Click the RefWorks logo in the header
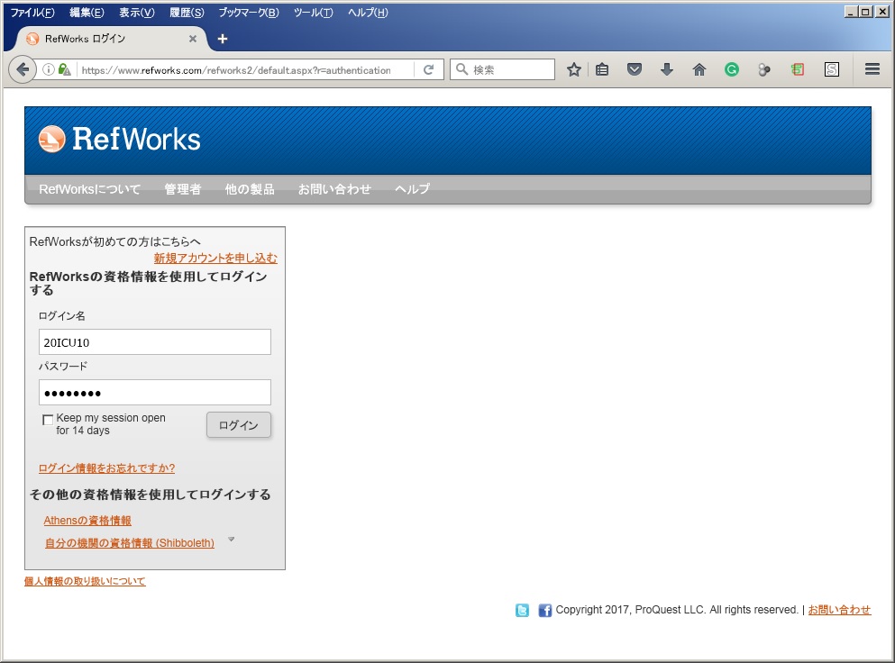 [x=119, y=140]
